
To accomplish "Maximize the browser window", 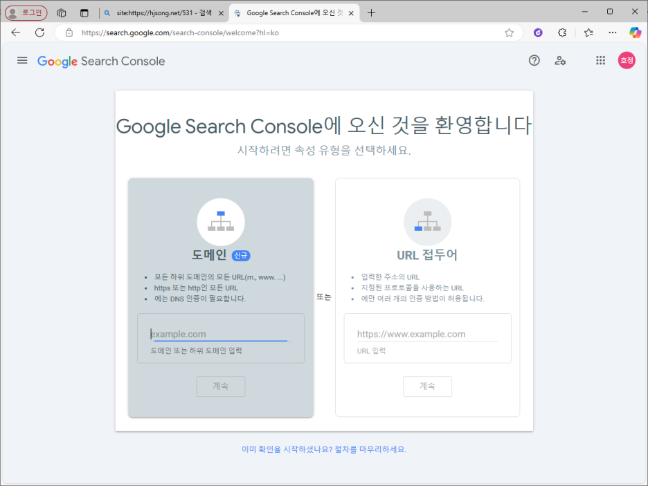I will pos(609,12).
